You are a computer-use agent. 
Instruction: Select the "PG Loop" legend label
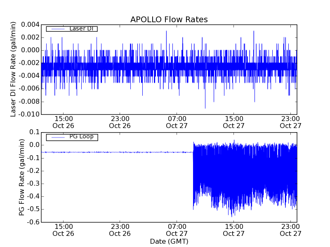(x=81, y=137)
